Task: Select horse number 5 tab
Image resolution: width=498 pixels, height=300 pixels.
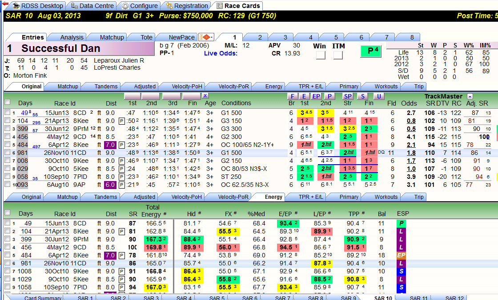Action: tap(336, 37)
